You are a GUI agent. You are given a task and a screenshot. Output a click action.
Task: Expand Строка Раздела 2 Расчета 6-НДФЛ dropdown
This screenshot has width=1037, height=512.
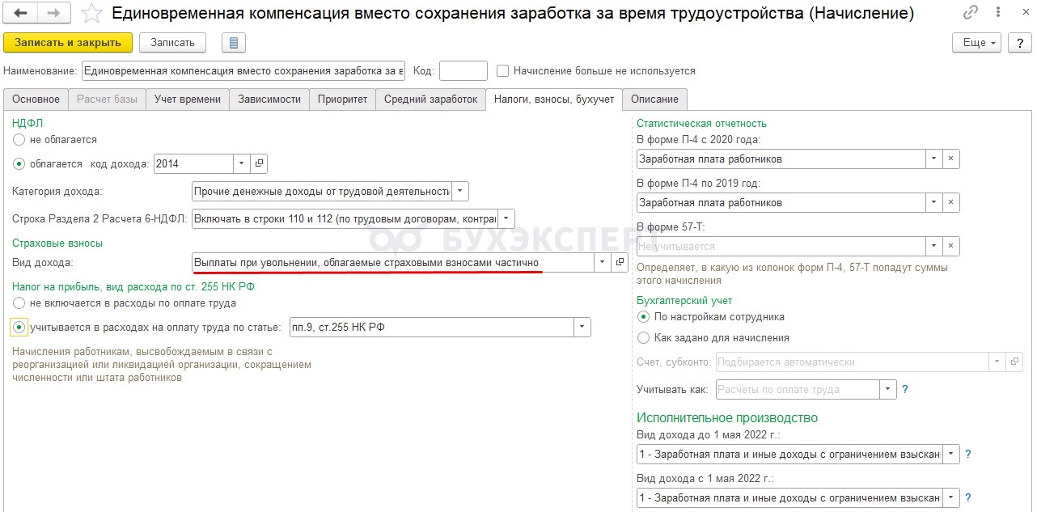(x=506, y=218)
